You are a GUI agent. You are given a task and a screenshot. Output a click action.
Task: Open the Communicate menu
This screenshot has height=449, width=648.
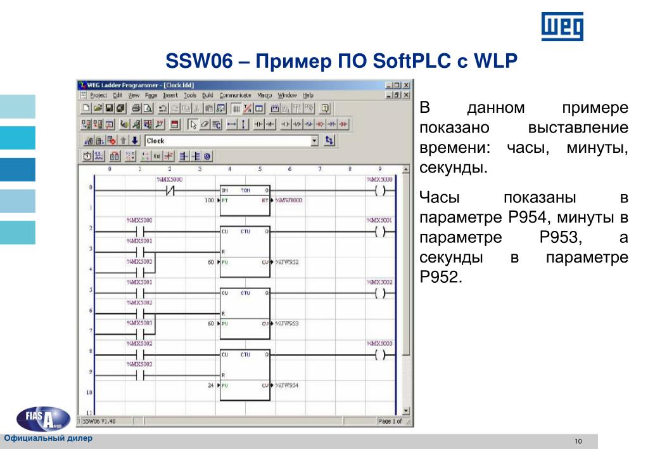235,95
